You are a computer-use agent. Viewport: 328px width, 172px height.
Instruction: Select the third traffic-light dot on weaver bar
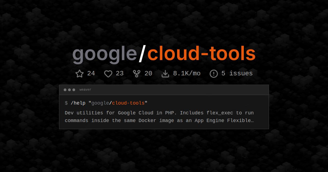[74, 90]
